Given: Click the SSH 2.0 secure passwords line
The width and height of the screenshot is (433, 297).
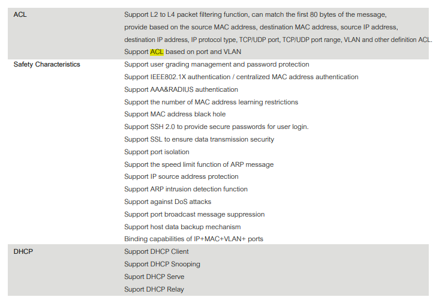Looking at the screenshot, I should 217,127.
